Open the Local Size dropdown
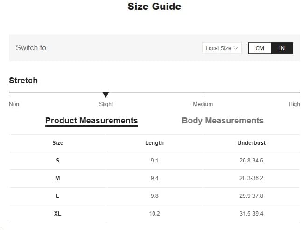This screenshot has width=301, height=230. coord(222,48)
